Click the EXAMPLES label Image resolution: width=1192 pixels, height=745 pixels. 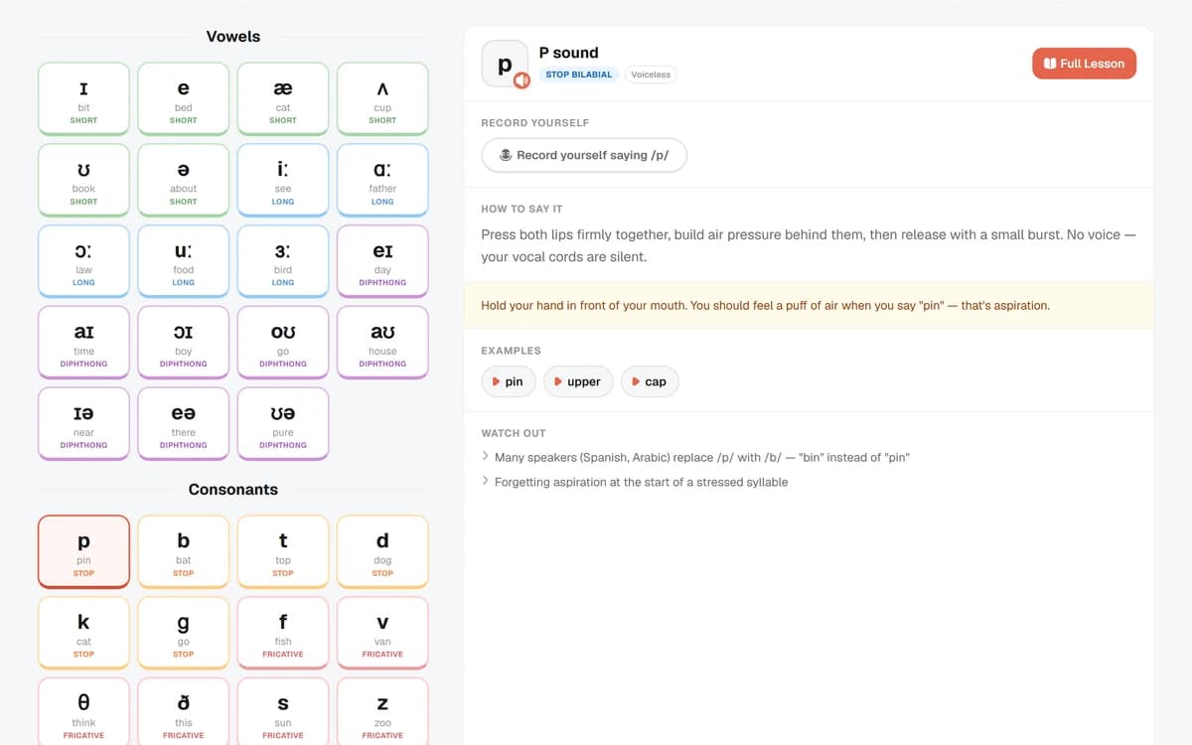(511, 351)
